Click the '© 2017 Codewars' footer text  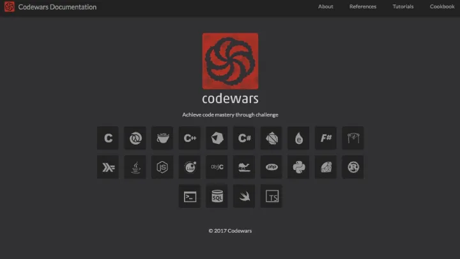click(x=230, y=231)
